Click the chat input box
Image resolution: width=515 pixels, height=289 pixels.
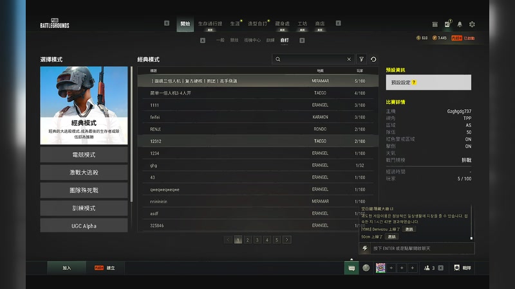coord(417,249)
